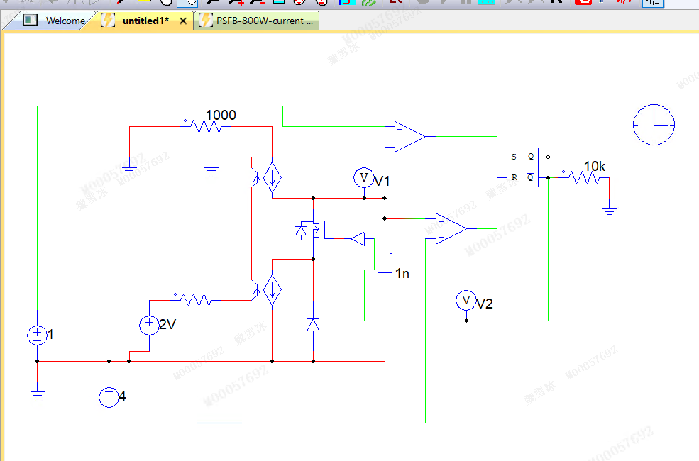Select the gate on-off controller triangle
This screenshot has width=699, height=461.
coord(358,239)
